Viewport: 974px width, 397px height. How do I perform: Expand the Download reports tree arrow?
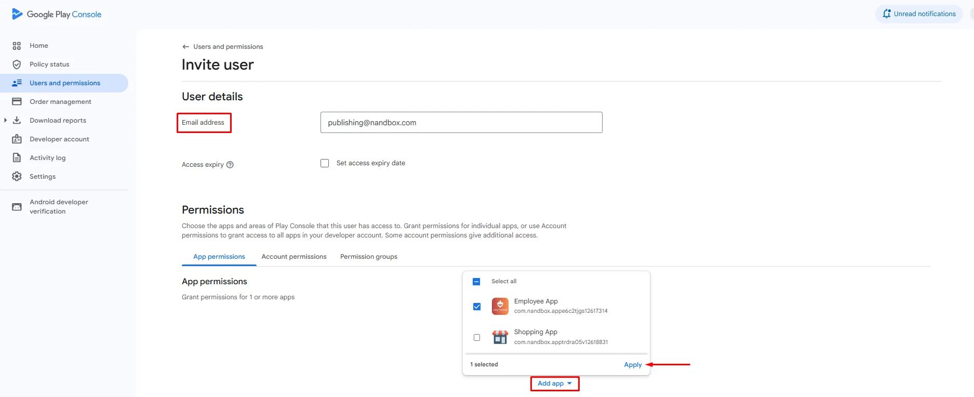5,121
